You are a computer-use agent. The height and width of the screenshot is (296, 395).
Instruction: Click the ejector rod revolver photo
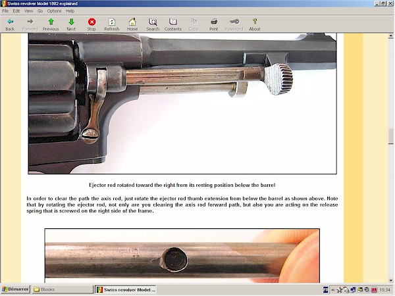coord(182,103)
